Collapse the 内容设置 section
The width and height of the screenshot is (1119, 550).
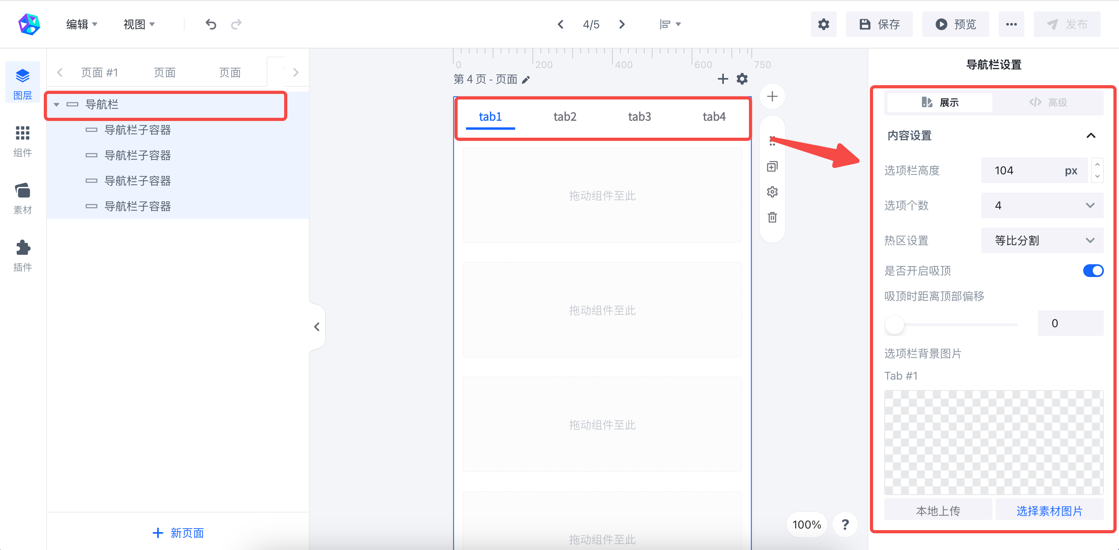[1090, 136]
